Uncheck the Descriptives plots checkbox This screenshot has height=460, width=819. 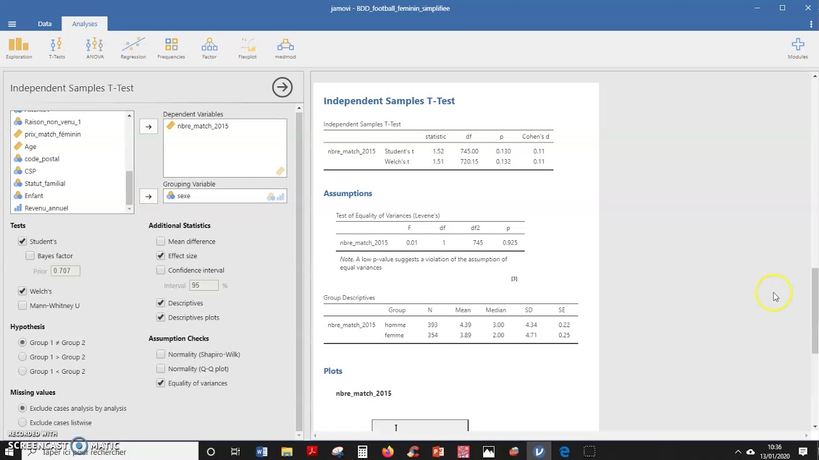[161, 318]
